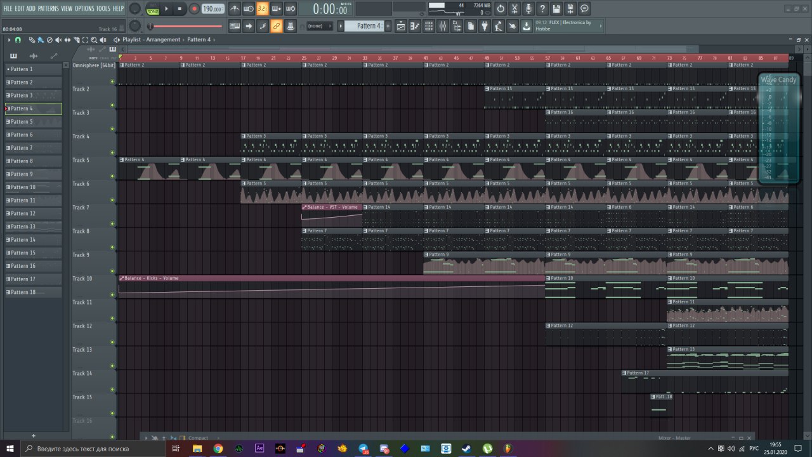Click the note/slide icon in recording panel
The height and width of the screenshot is (457, 812).
coord(263,26)
